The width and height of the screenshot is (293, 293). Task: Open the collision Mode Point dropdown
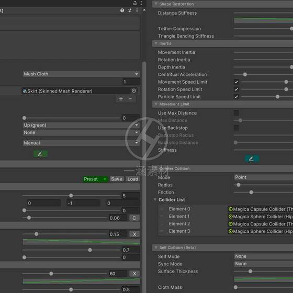pos(264,177)
